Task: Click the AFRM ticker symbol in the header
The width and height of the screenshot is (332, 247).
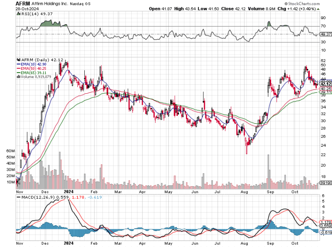Action: pyautogui.click(x=23, y=4)
